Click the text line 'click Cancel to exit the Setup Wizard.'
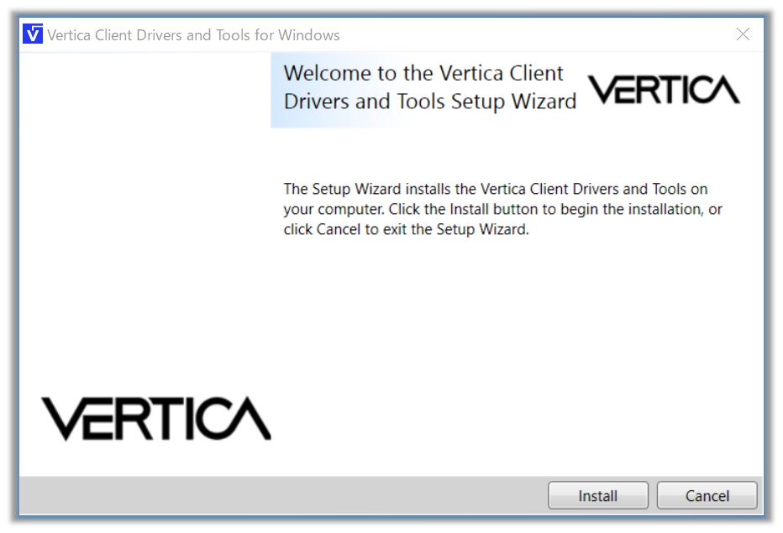 406,229
